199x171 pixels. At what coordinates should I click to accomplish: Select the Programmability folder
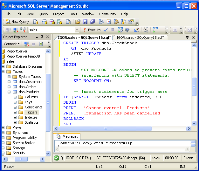click(x=25, y=138)
